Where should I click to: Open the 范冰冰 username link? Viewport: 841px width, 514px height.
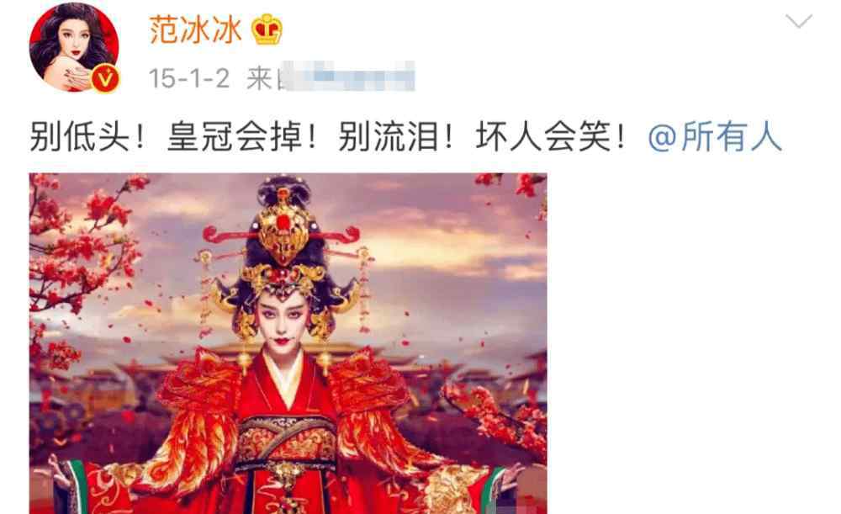click(195, 29)
